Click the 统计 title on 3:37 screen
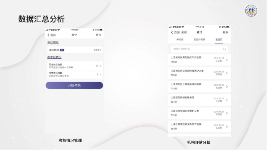267x150 pixels. coord(74,35)
